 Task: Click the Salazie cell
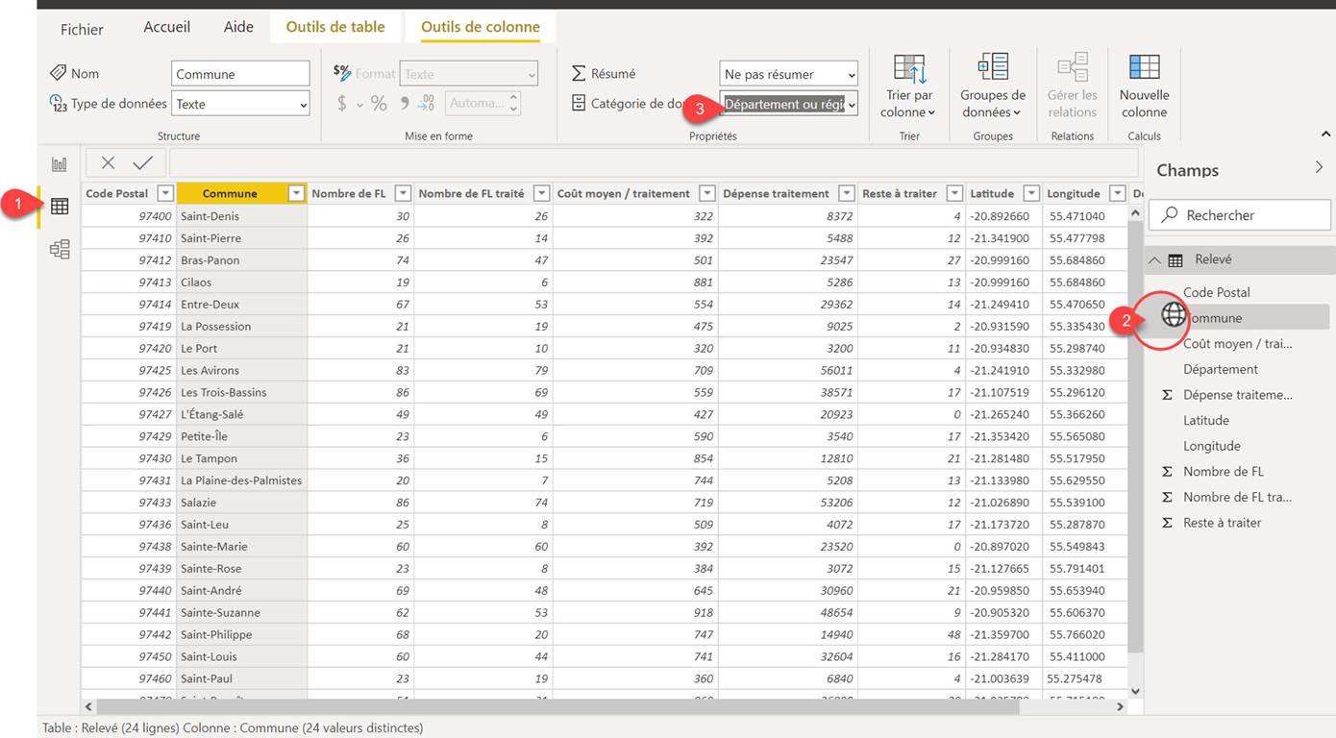pyautogui.click(x=242, y=503)
